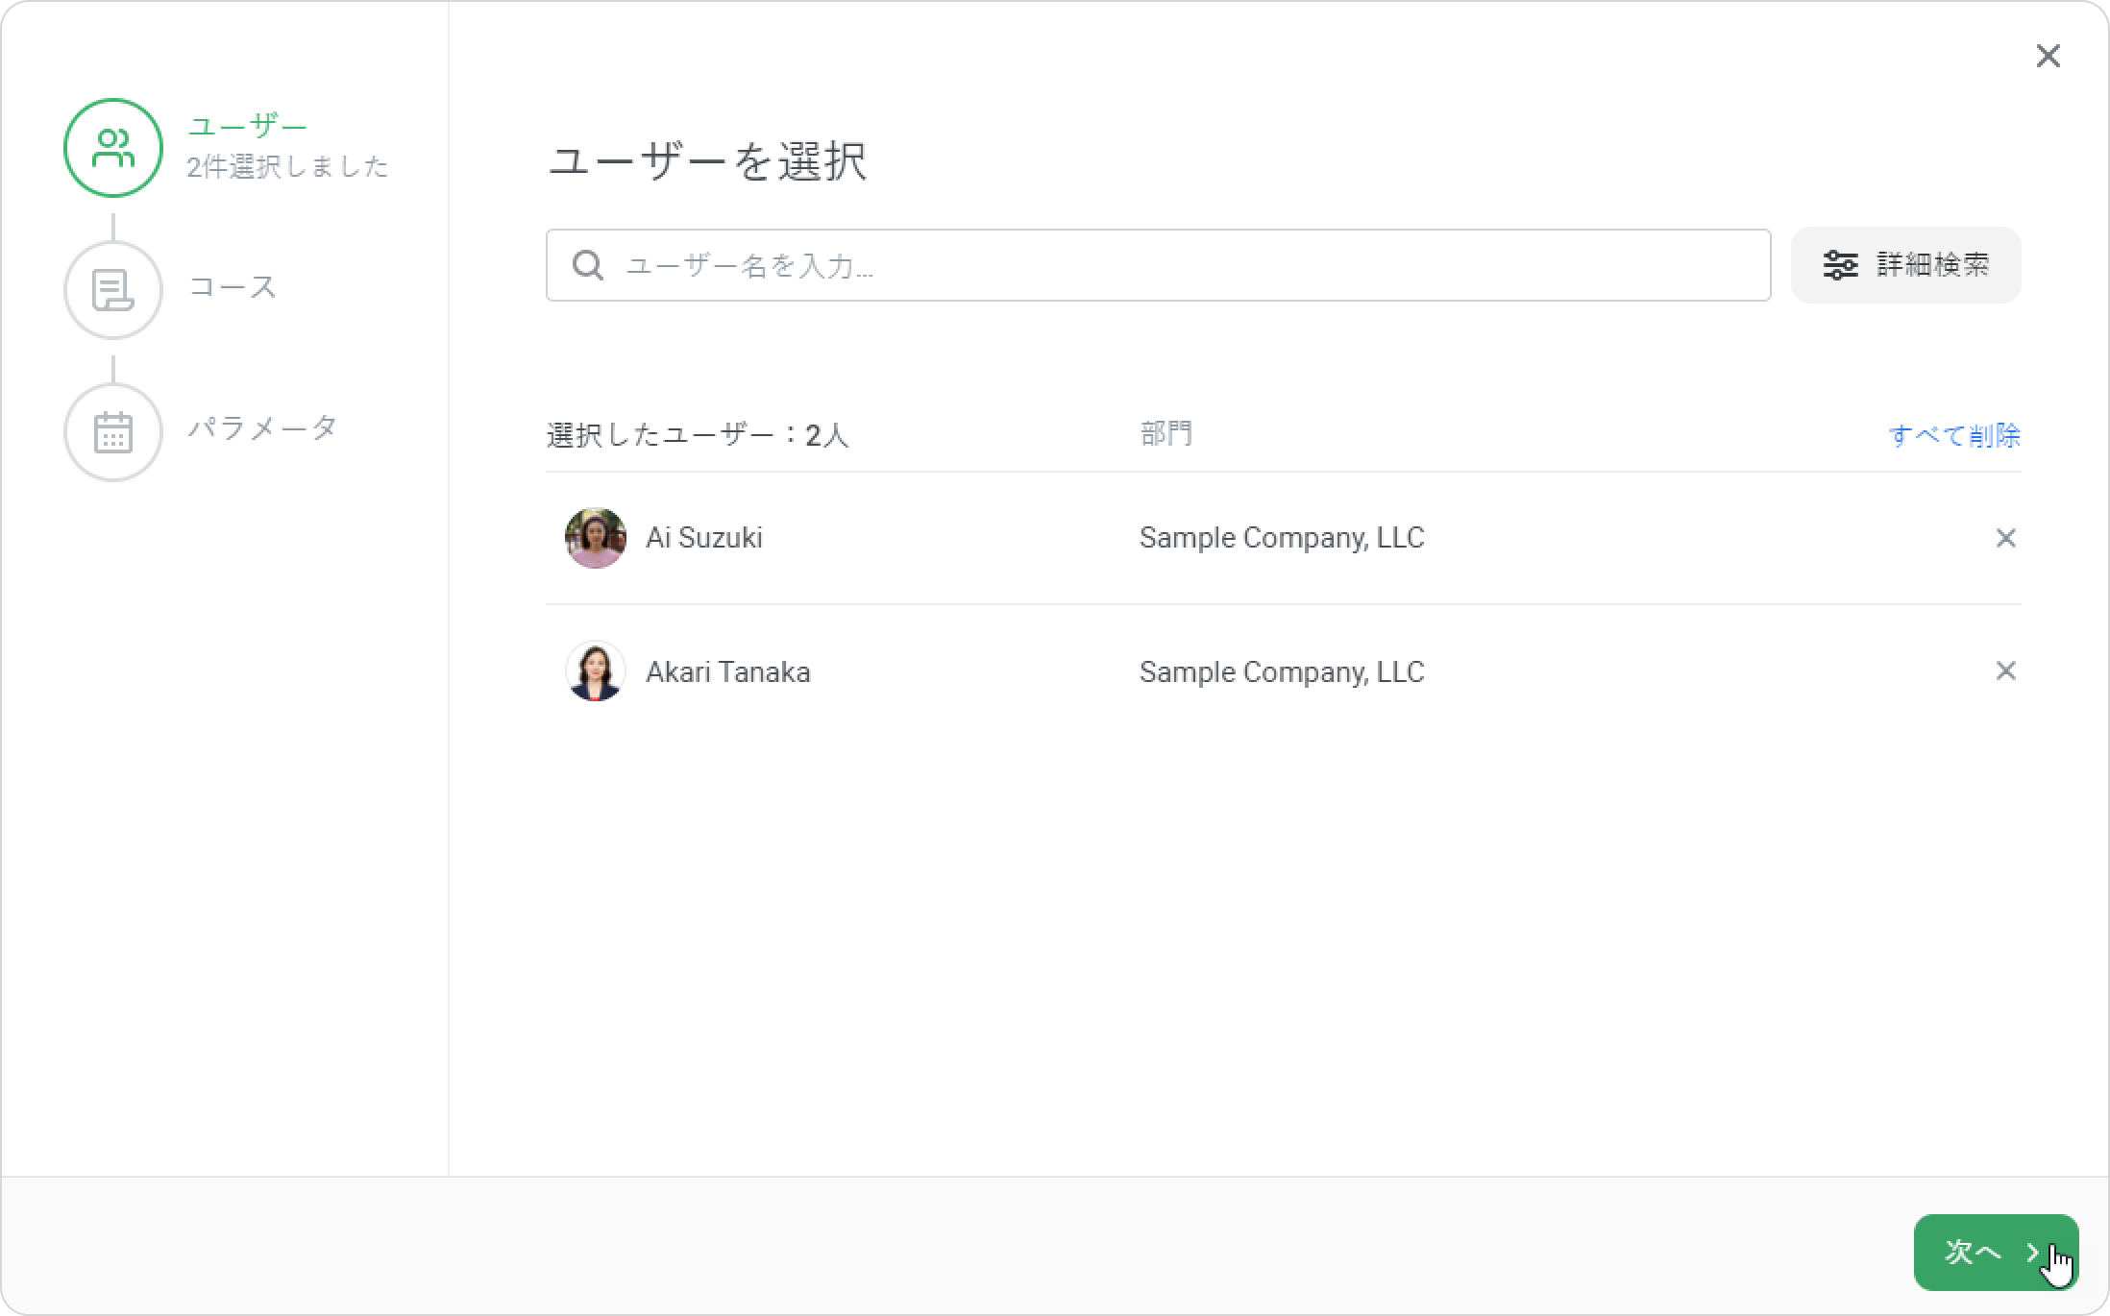The image size is (2110, 1316).
Task: Open 詳細検索 advanced search
Action: point(1905,265)
